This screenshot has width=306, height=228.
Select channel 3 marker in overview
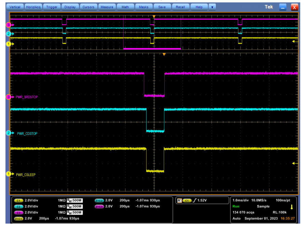[9, 25]
